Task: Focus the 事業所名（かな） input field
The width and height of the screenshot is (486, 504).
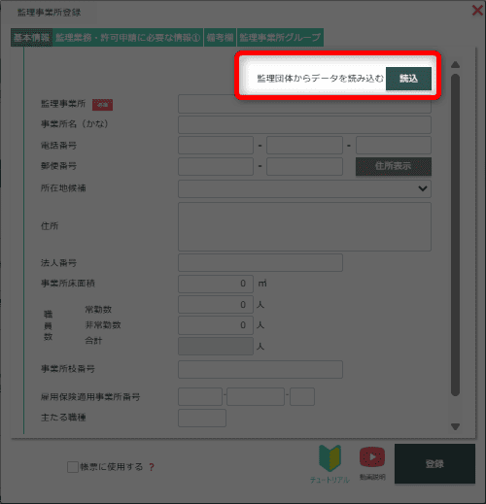Action: coord(304,125)
